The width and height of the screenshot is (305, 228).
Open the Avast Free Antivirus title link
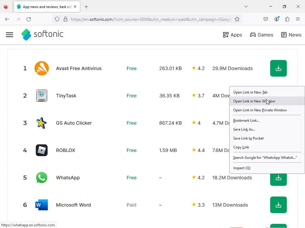click(x=79, y=69)
